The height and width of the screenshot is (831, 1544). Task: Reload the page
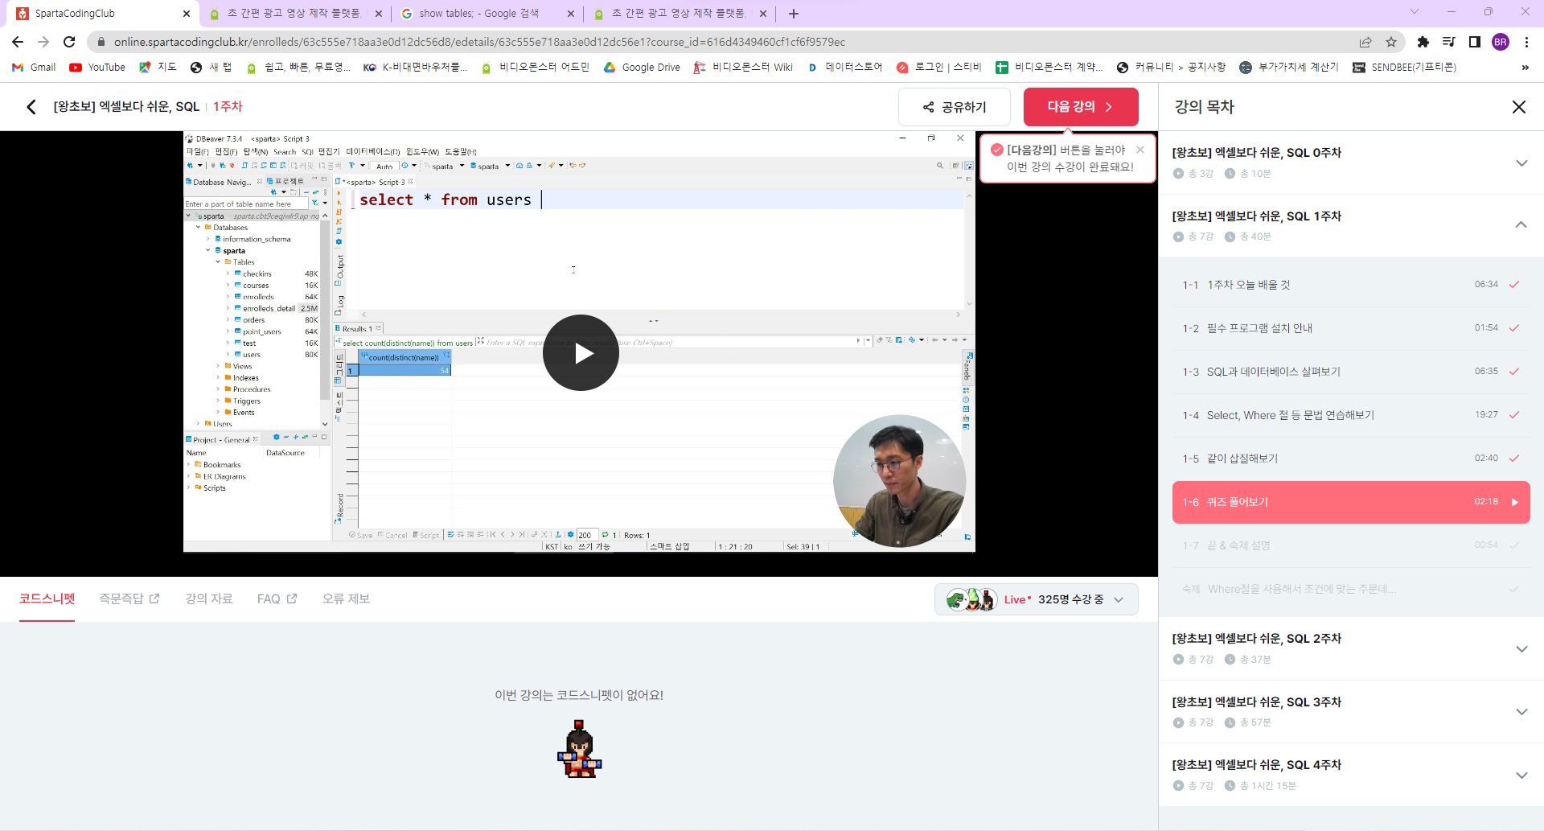point(69,42)
